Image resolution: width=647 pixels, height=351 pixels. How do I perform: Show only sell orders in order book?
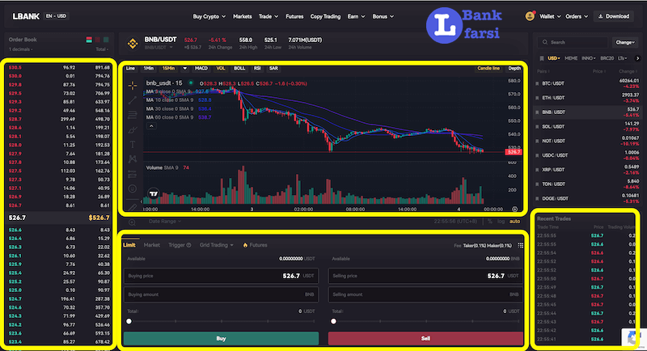coord(98,40)
